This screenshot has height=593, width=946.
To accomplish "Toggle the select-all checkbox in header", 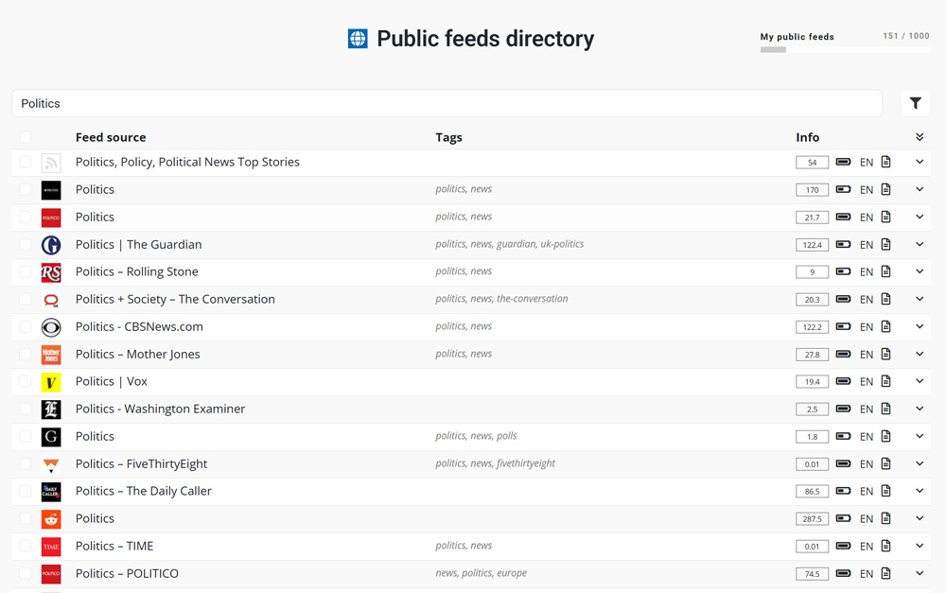I will [26, 137].
